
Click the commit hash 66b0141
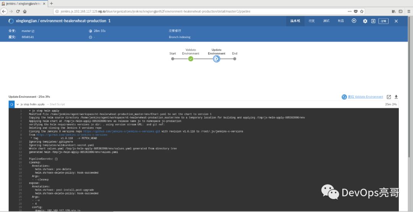[x=28, y=37]
